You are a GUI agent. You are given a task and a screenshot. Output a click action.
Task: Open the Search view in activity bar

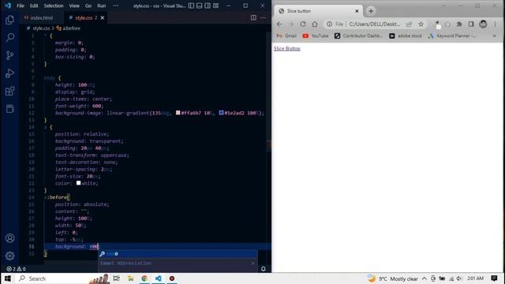tap(9, 38)
